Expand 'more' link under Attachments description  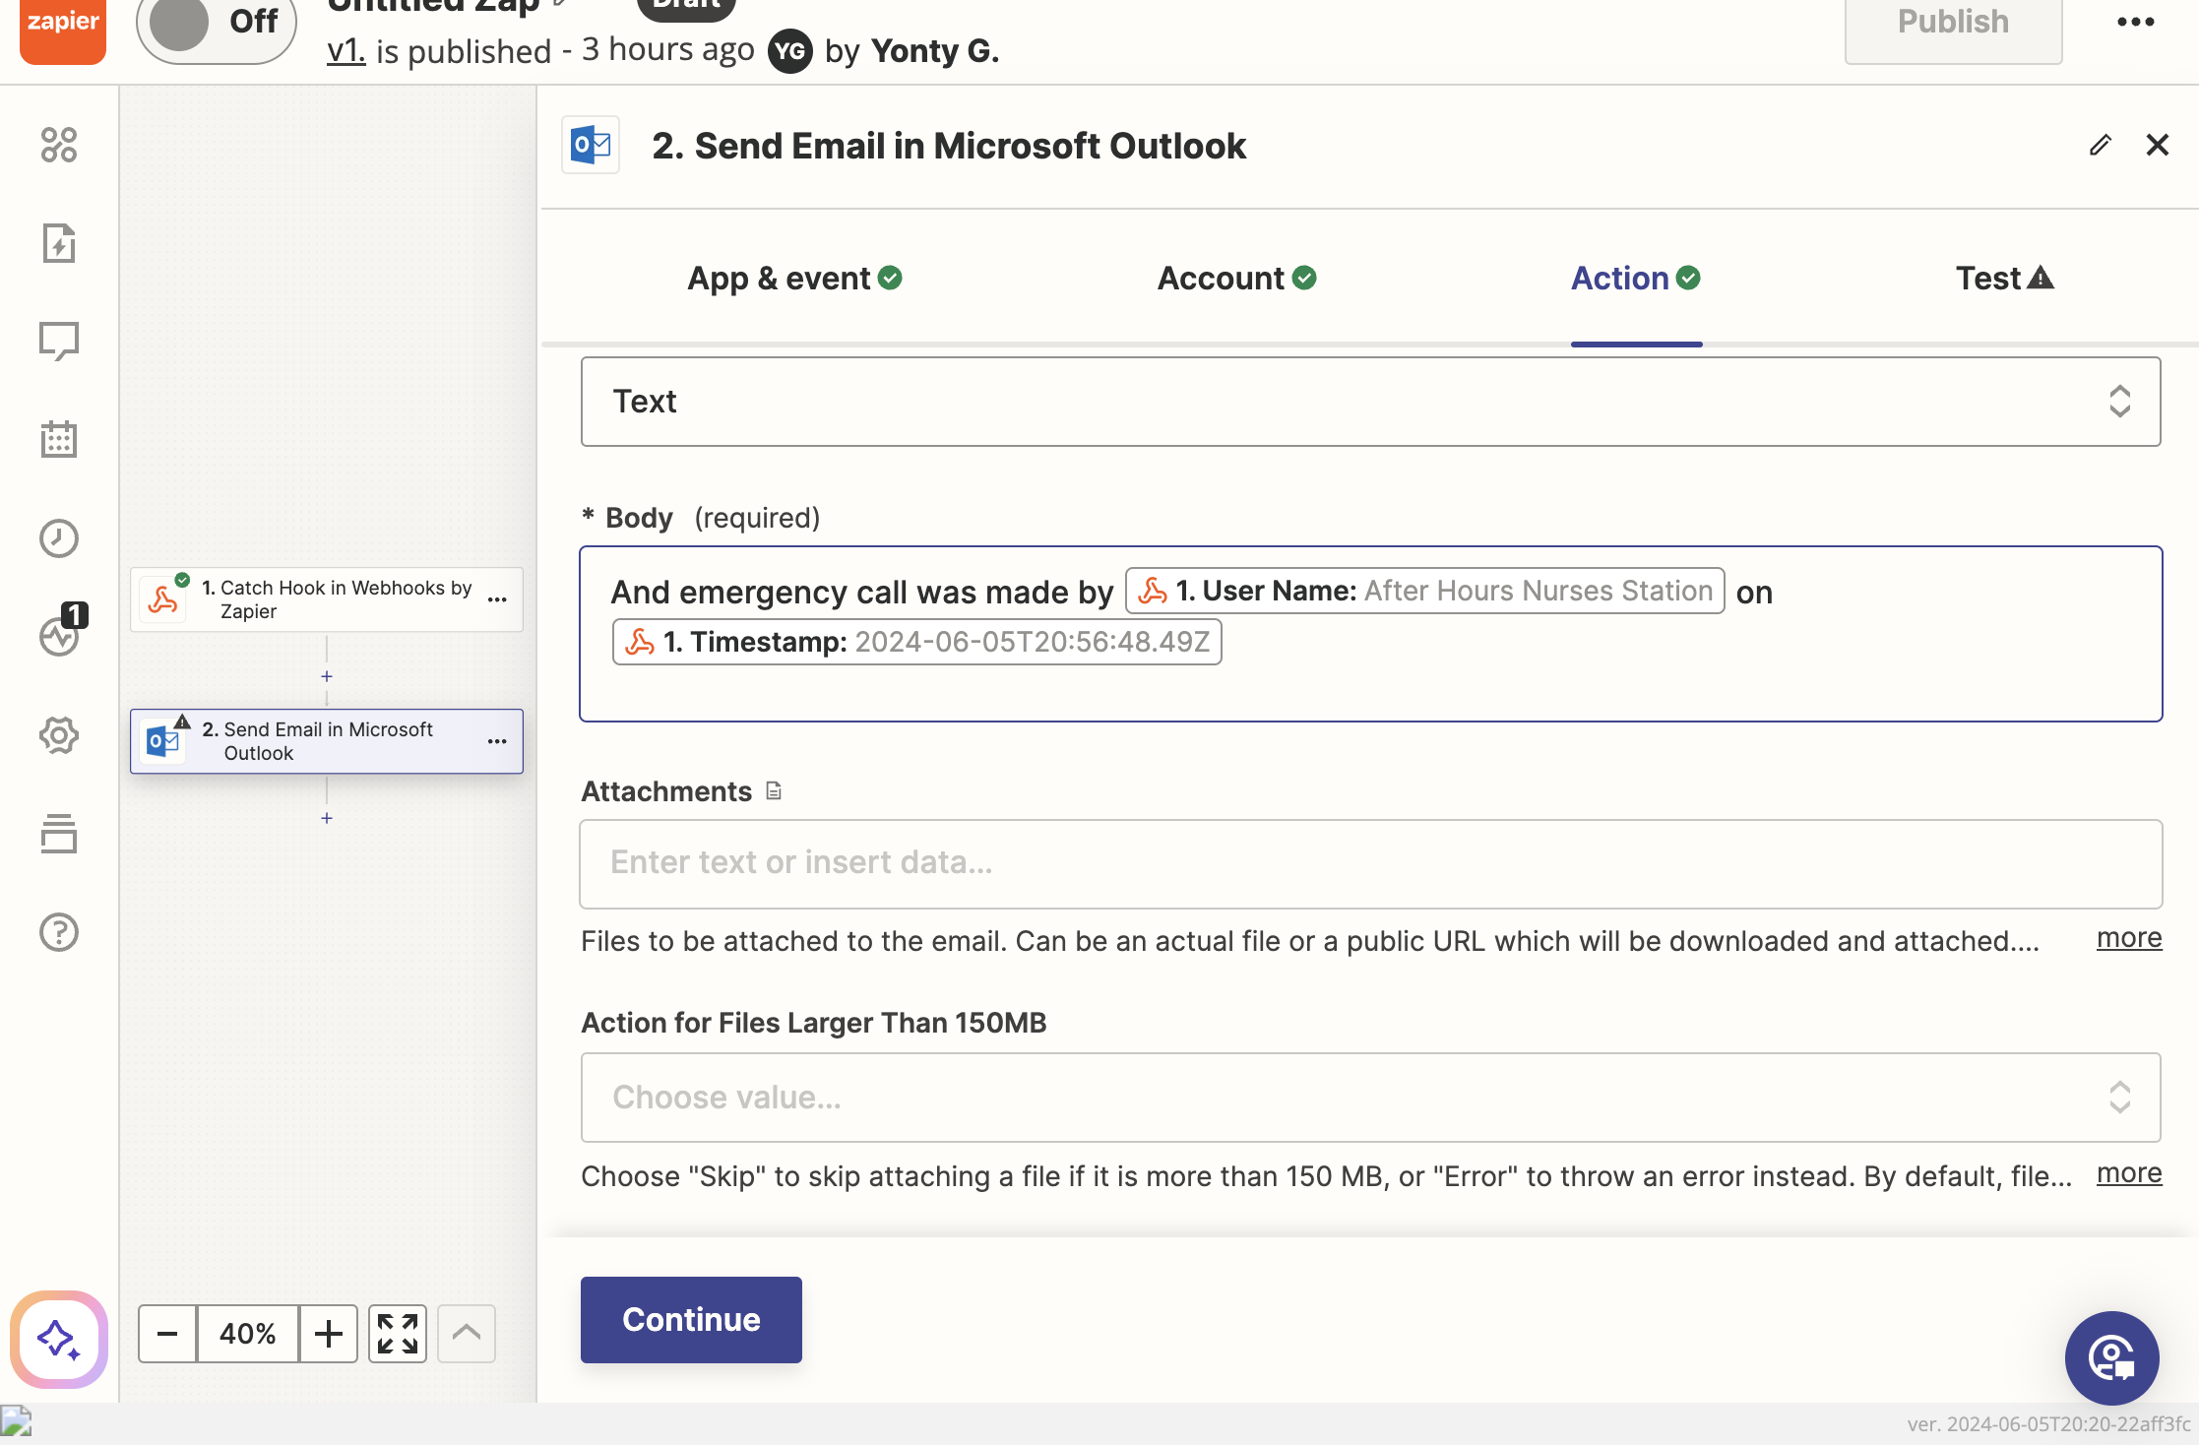point(2129,938)
